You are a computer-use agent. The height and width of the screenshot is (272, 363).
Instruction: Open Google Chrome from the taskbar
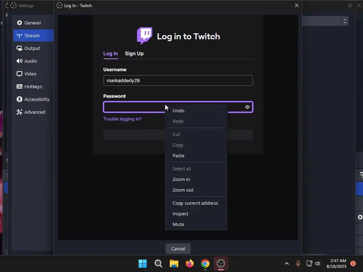coord(205,263)
